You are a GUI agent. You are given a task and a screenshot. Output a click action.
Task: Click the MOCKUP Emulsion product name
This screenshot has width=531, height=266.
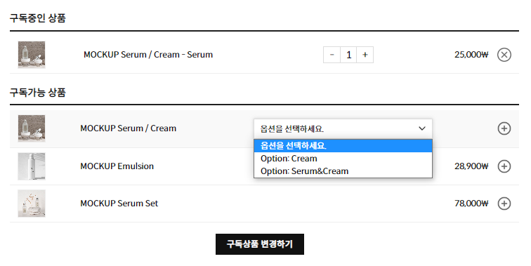coord(117,166)
